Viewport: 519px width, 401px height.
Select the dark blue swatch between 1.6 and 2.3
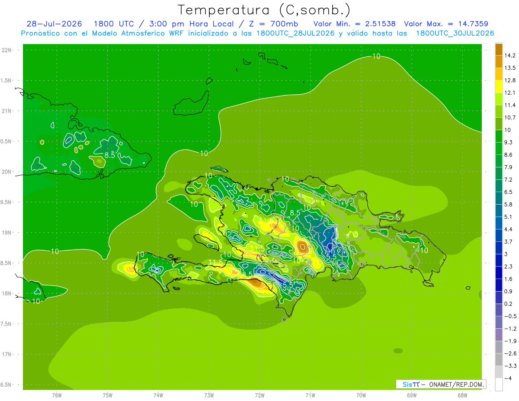click(499, 273)
